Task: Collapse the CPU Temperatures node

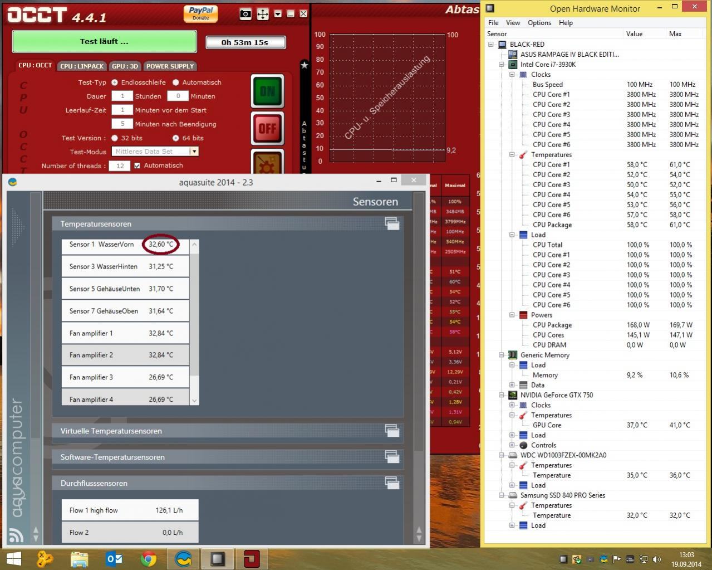Action: click(512, 155)
